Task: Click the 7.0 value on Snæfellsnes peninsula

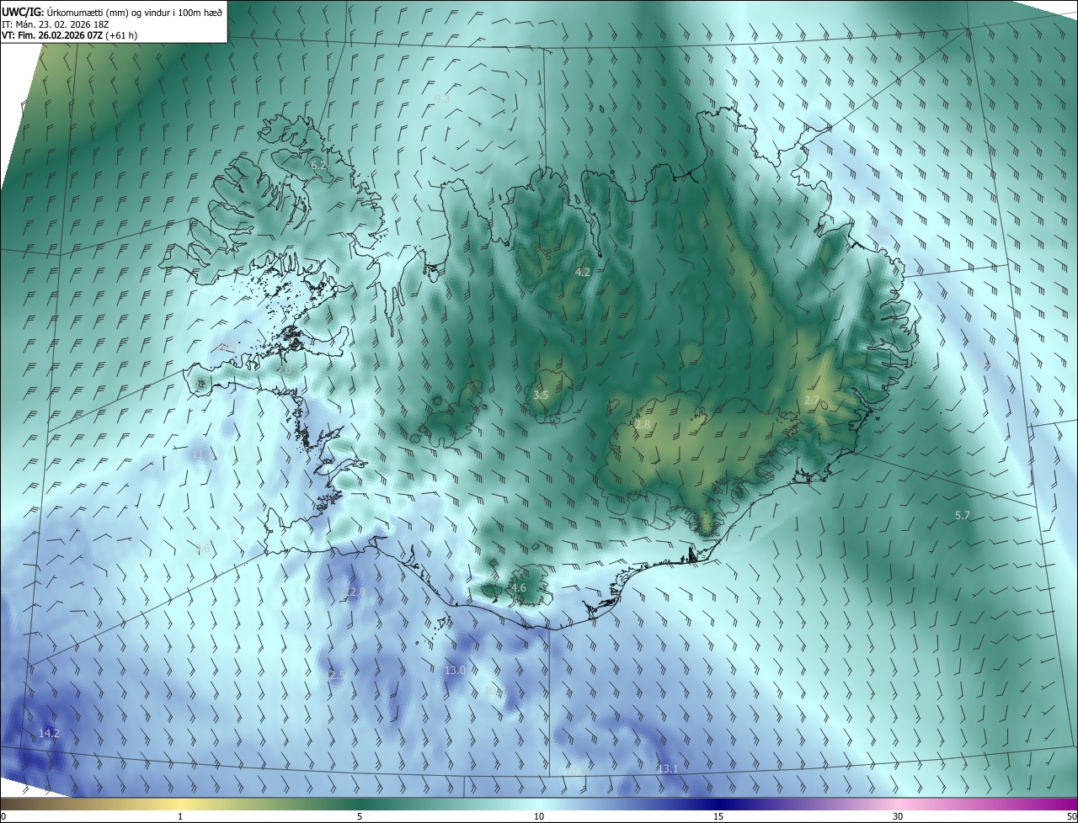Action: pos(284,369)
